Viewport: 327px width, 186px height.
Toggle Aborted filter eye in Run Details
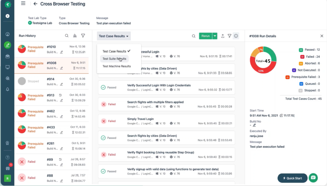(301, 64)
